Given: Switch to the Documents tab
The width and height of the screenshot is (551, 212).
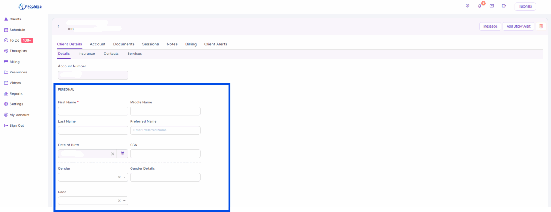Looking at the screenshot, I should (x=123, y=44).
